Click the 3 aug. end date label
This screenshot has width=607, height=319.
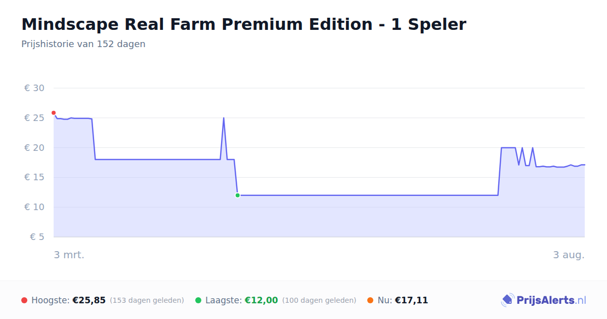(569, 255)
